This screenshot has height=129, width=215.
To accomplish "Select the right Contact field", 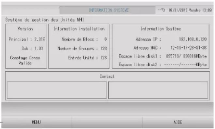I will point(158,90).
